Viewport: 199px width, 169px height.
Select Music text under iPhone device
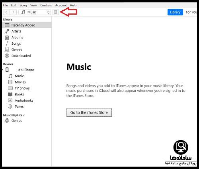20,76
